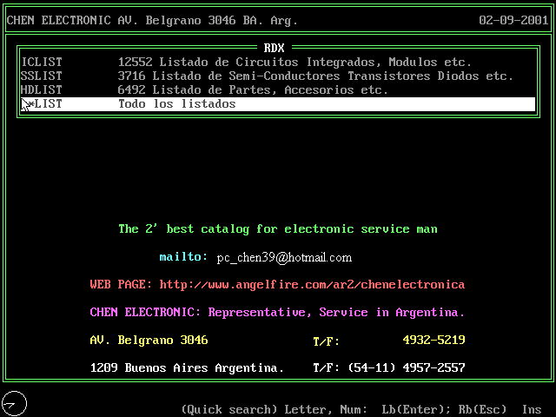This screenshot has height=417, width=556.
Task: Select the SSLIST Semi-Conductores entry
Action: pos(278,76)
